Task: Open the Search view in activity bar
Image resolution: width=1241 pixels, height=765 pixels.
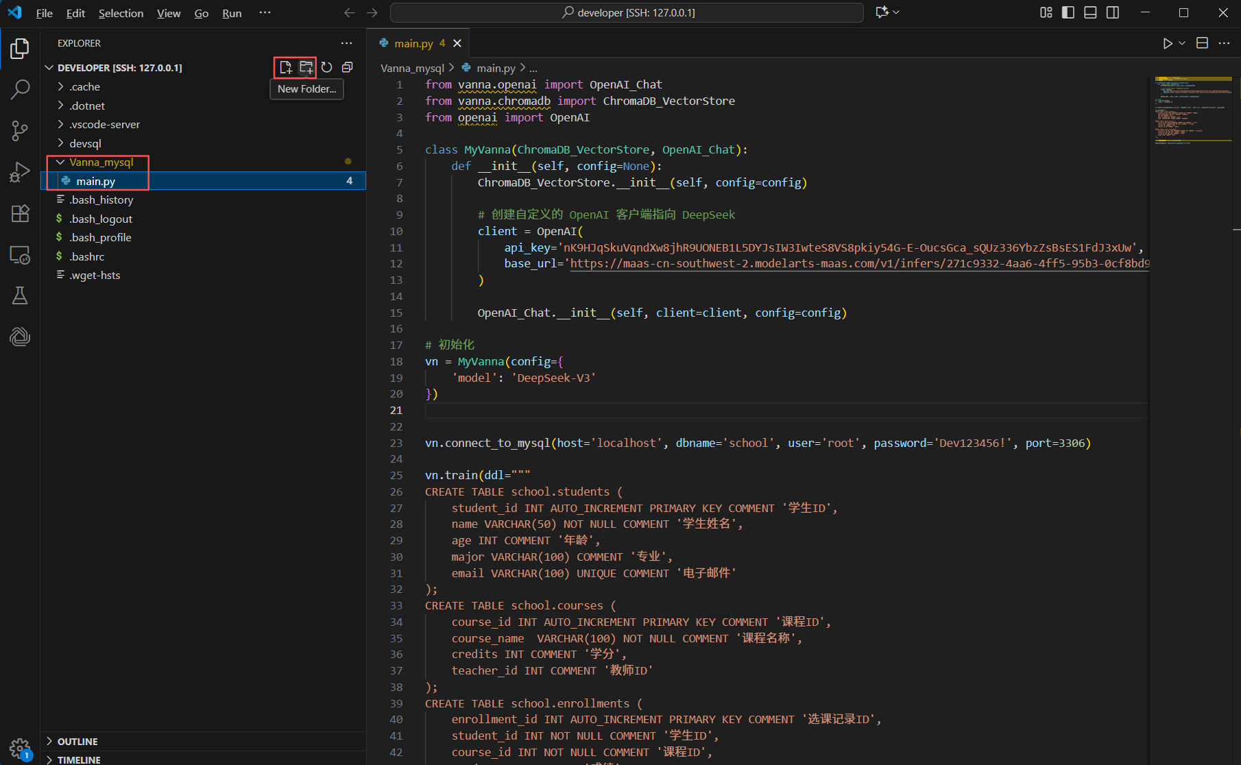Action: tap(20, 90)
